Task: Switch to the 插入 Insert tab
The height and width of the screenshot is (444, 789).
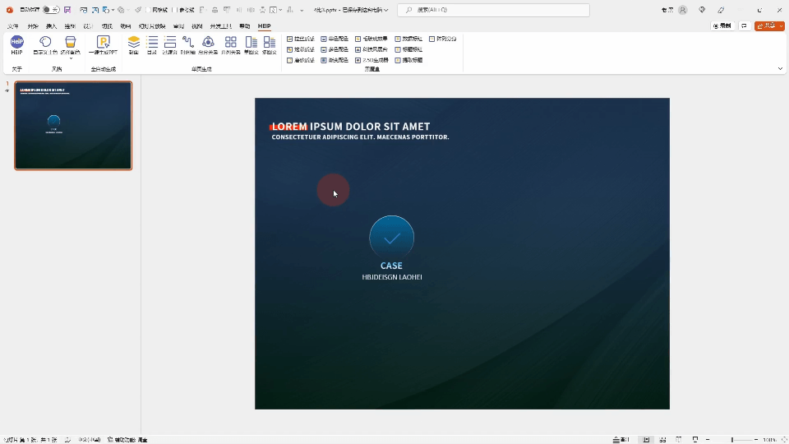Action: click(x=51, y=25)
